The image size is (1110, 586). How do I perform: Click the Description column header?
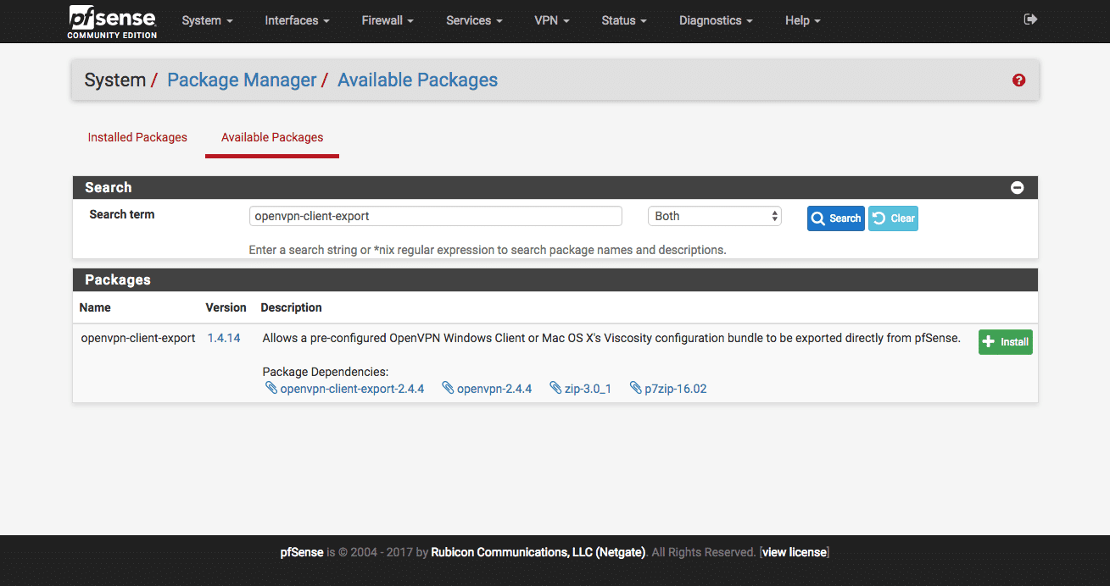(x=292, y=307)
